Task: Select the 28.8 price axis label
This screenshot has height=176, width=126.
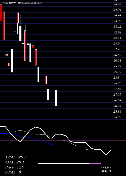Action: (x=116, y=78)
